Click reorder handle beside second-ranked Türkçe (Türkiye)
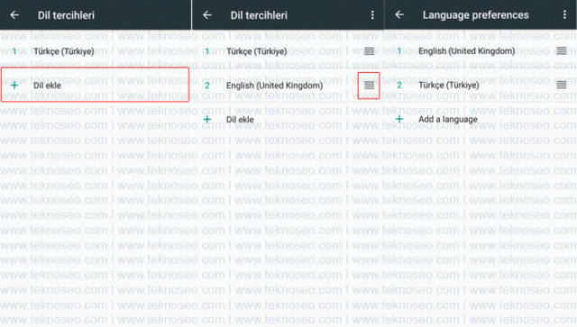 coord(561,85)
